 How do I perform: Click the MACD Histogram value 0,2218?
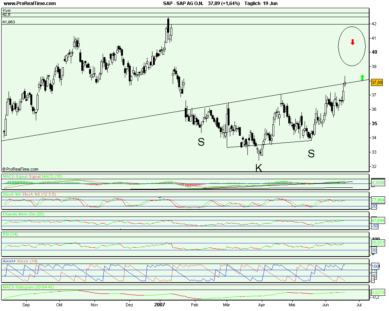378,292
